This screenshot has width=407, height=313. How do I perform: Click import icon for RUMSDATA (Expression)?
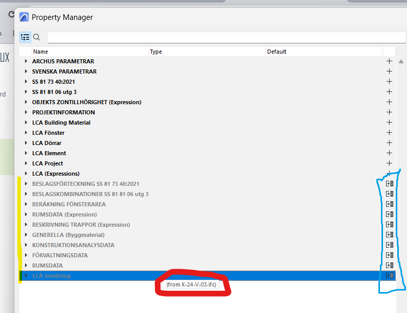[390, 214]
